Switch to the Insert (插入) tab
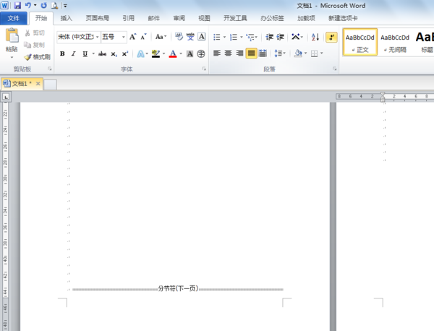434x331 pixels. click(66, 17)
